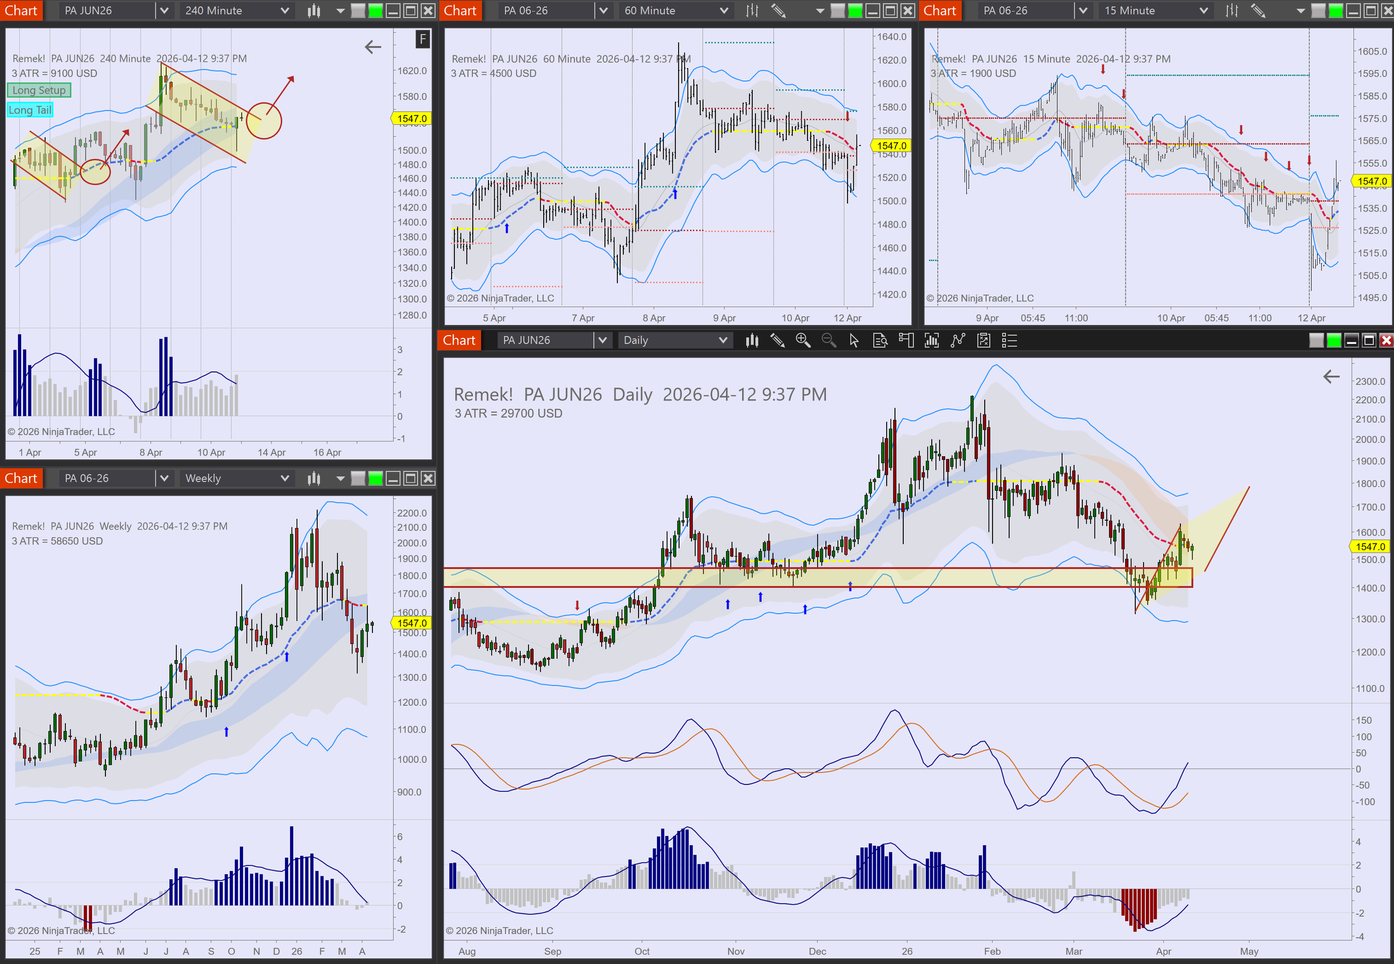Toggle the green link button on Weekly chart
This screenshot has width=1394, height=964.
click(x=376, y=479)
